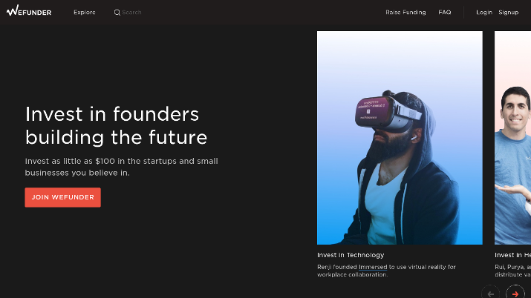
Task: Click 'Invest in founders building the future' heading
Action: pyautogui.click(x=116, y=125)
